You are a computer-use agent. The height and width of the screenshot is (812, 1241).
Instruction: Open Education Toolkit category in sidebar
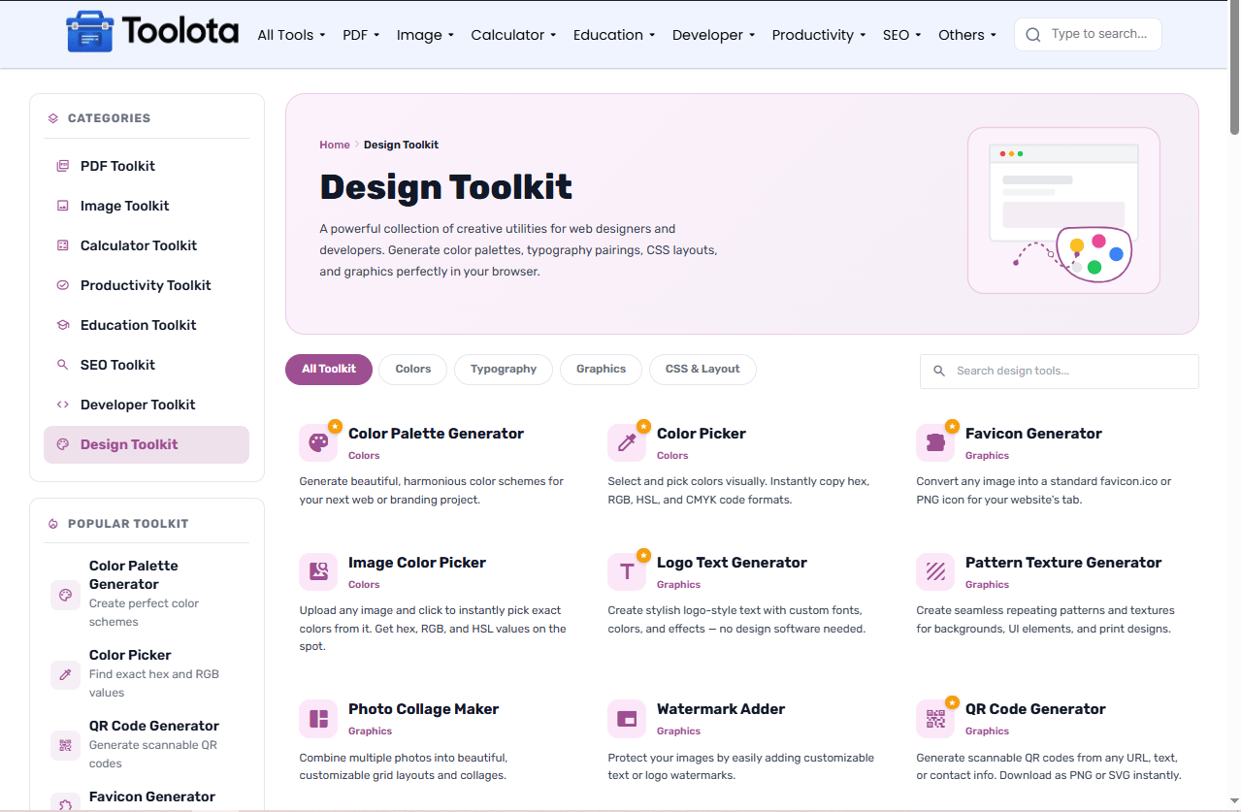coord(147,325)
